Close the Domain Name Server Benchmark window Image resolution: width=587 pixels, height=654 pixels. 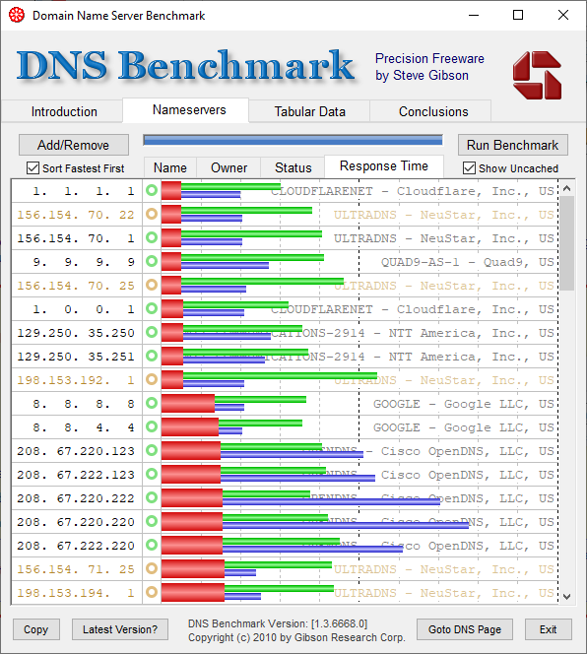562,16
